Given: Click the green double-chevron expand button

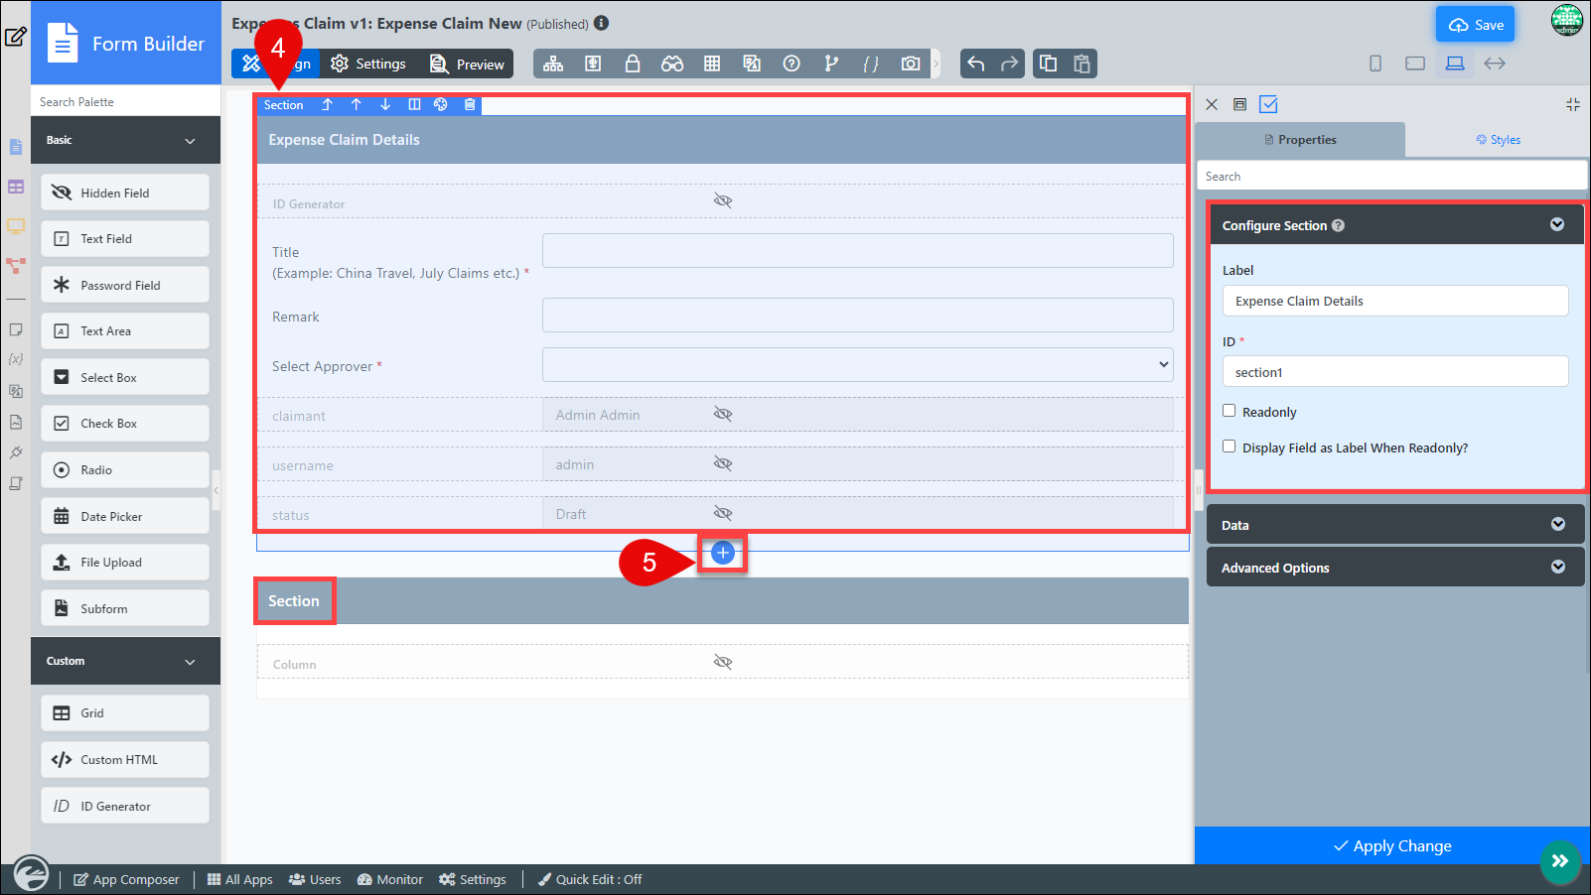Looking at the screenshot, I should click(1560, 861).
